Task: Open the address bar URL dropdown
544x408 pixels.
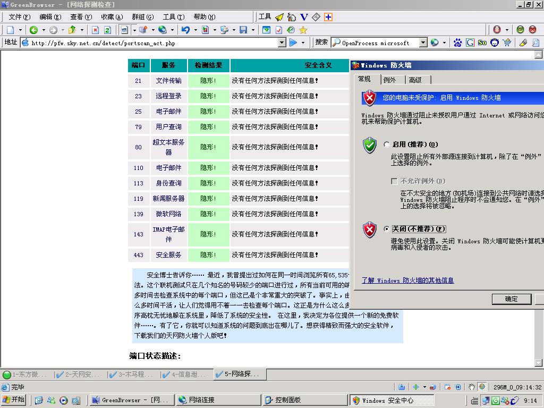Action: (x=283, y=42)
